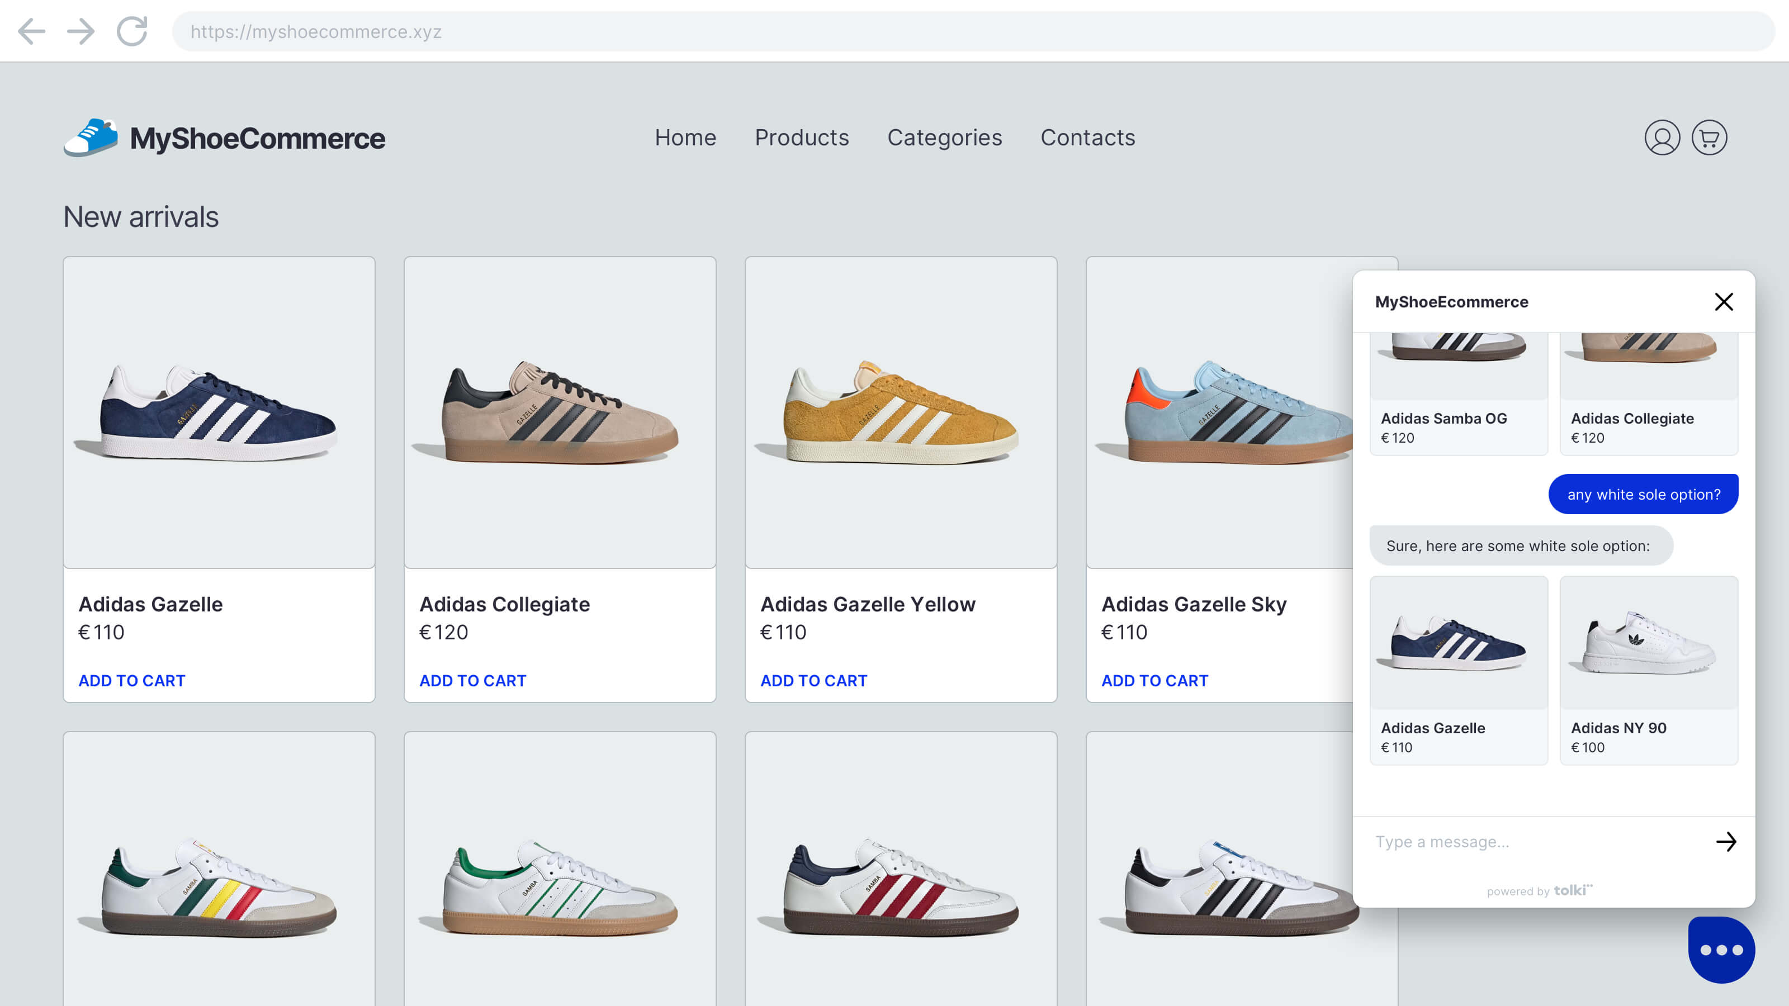This screenshot has height=1006, width=1789.
Task: Add Adidas Gazelle to cart
Action: tap(132, 680)
